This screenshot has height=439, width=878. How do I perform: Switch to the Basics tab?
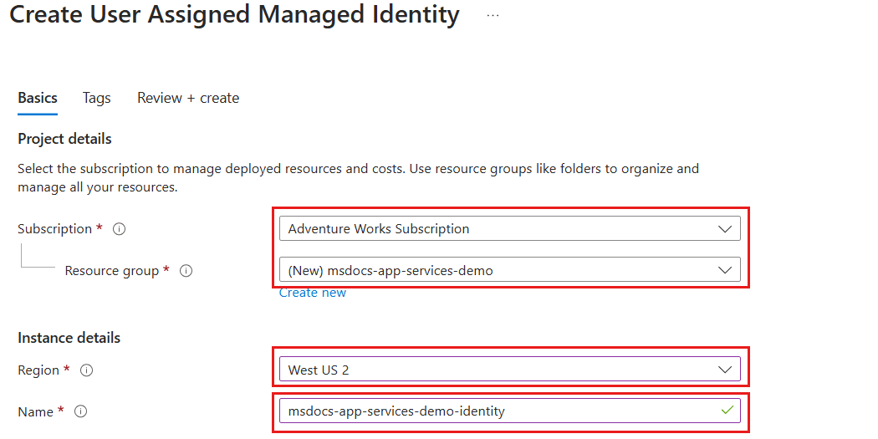point(38,98)
